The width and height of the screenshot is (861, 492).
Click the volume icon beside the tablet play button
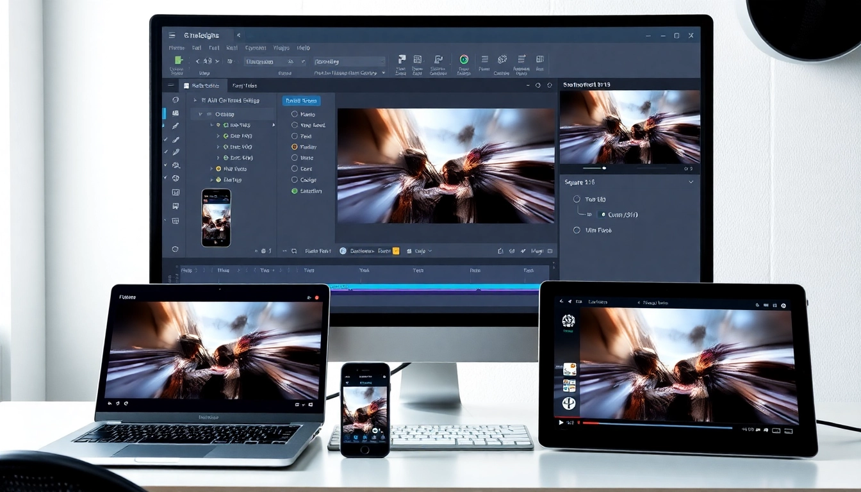pyautogui.click(x=571, y=423)
